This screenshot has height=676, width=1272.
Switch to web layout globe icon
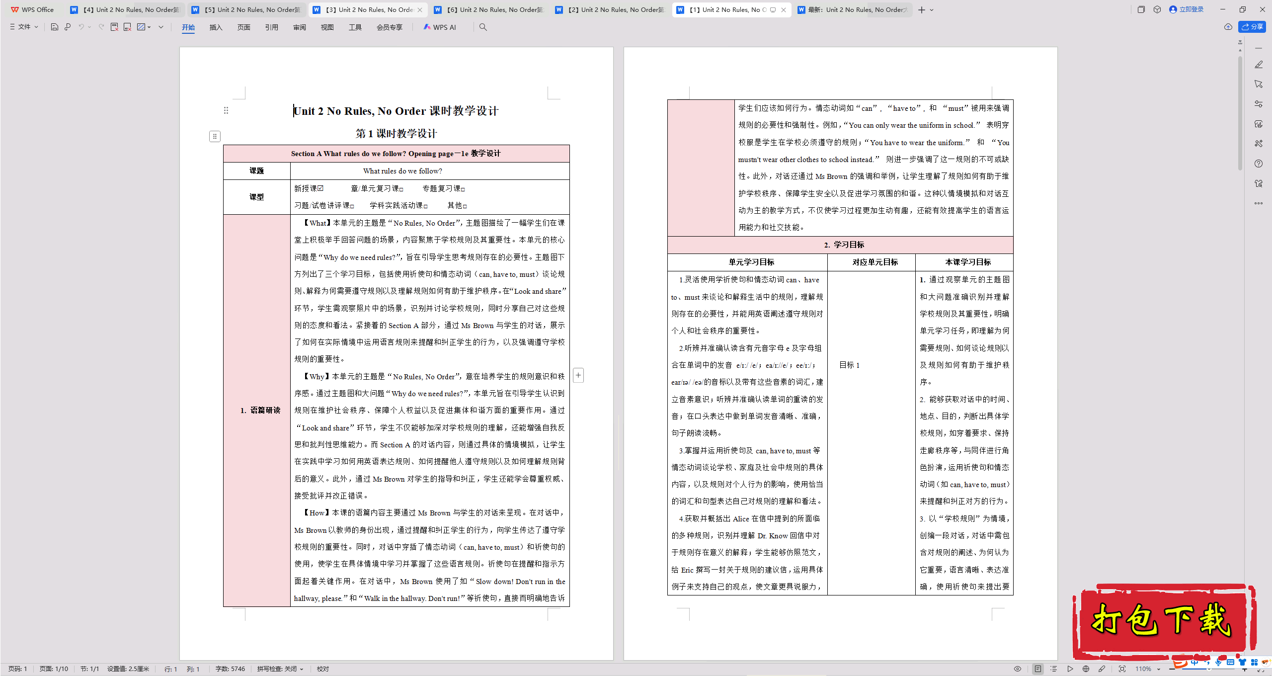1086,669
